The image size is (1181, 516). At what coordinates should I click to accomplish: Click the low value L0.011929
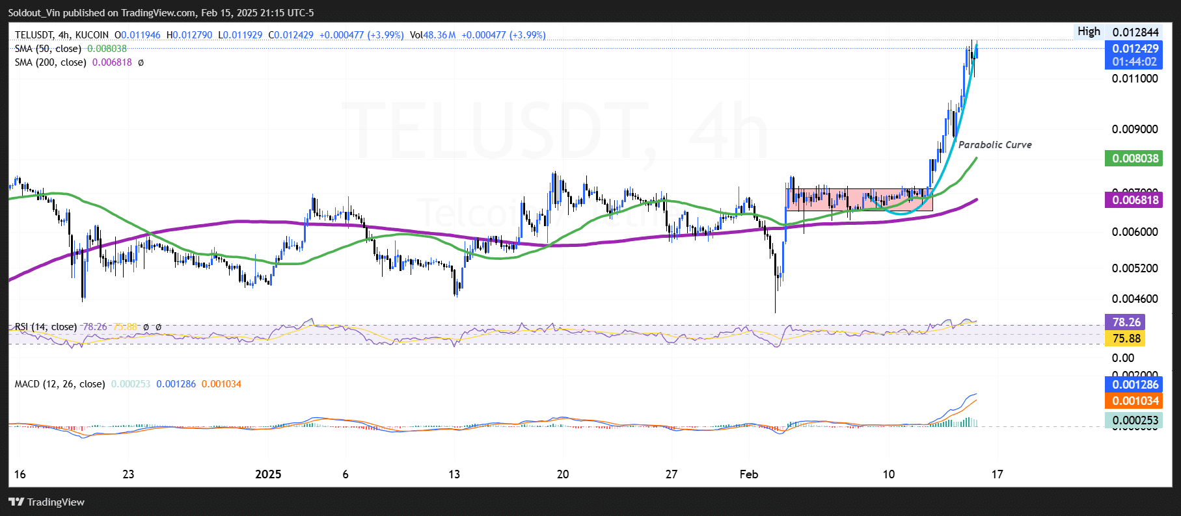click(240, 35)
